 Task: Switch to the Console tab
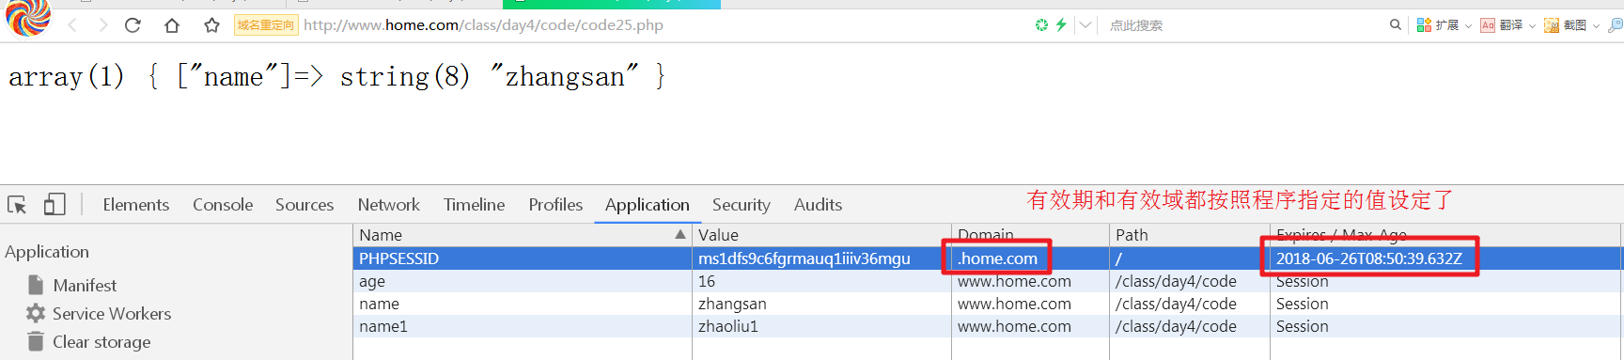click(223, 205)
